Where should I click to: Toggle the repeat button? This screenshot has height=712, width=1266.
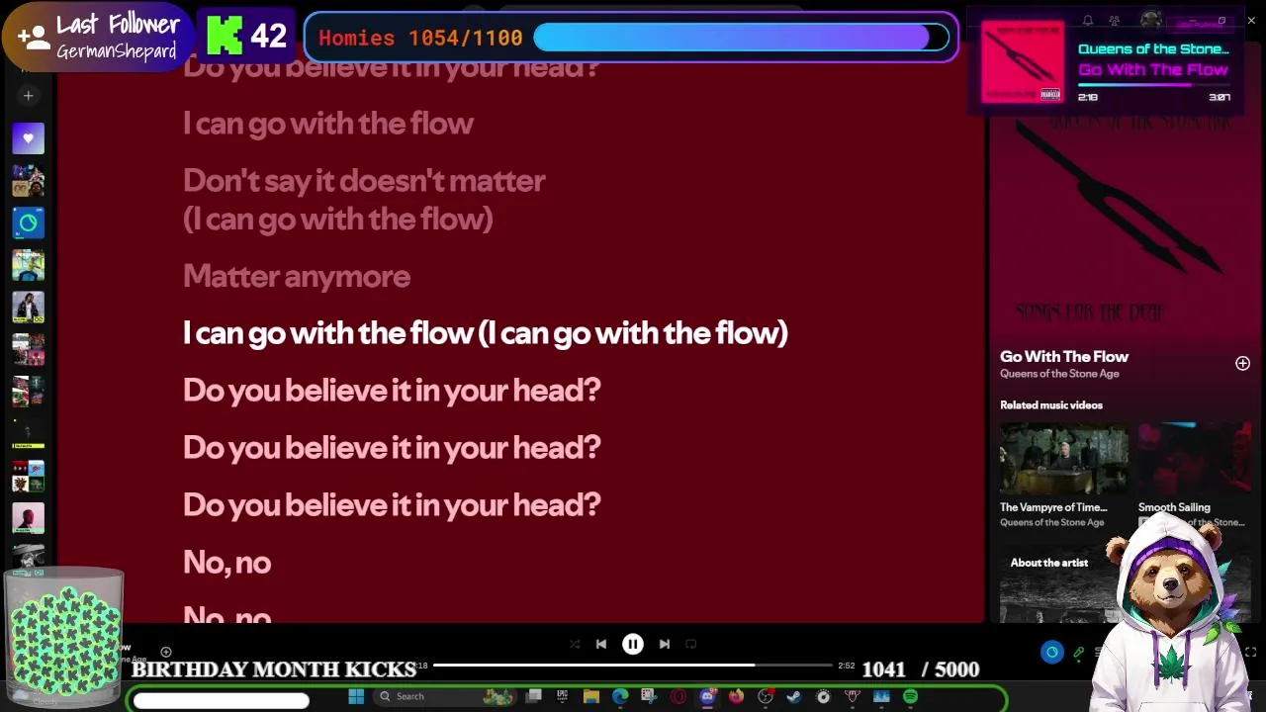(x=691, y=644)
